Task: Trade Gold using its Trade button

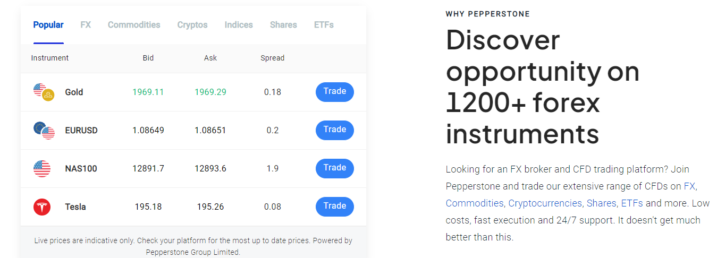Action: [x=335, y=92]
